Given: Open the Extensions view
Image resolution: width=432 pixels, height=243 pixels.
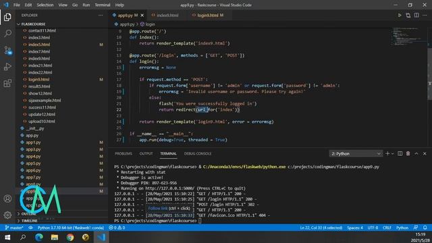Looking at the screenshot, I should [7, 83].
